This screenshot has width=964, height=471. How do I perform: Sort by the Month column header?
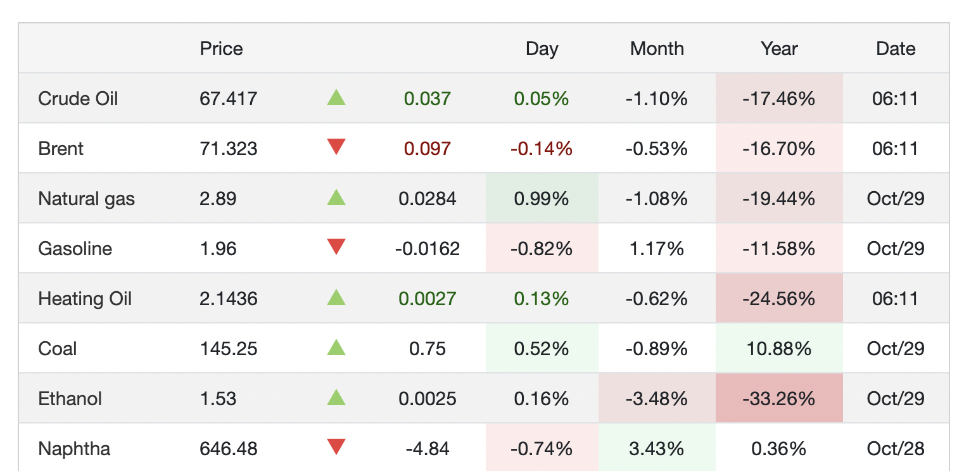[x=657, y=49]
